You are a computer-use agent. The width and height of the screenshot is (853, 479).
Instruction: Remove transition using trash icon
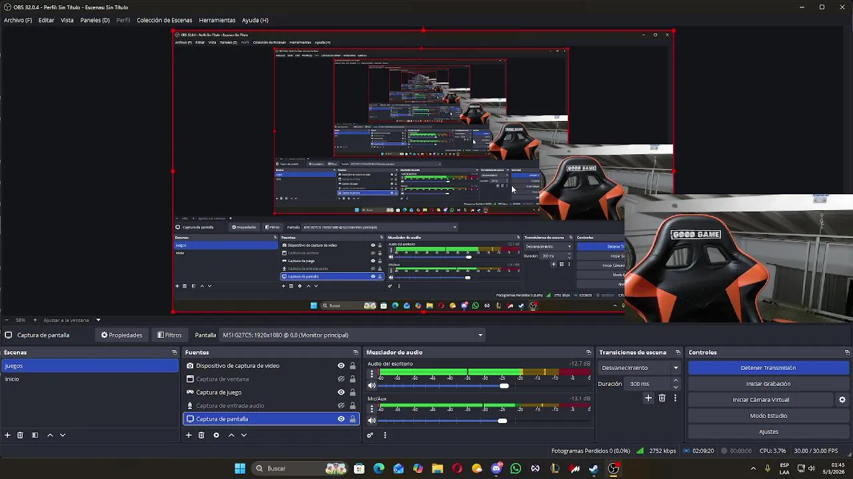[662, 398]
